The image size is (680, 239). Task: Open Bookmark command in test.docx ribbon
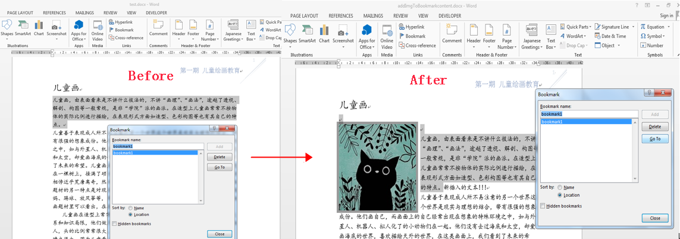point(121,30)
